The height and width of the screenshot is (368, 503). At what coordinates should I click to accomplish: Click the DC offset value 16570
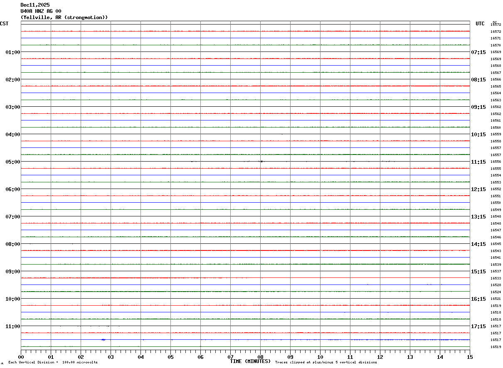(496, 45)
